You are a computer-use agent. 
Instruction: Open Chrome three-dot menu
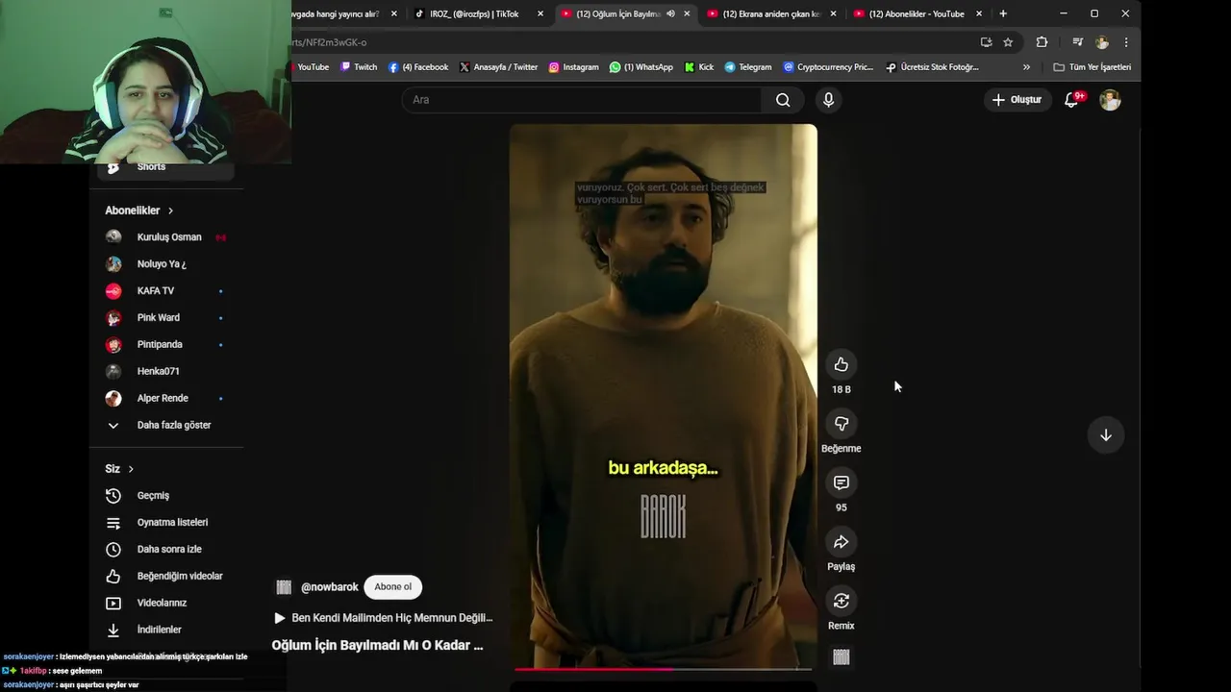point(1126,42)
